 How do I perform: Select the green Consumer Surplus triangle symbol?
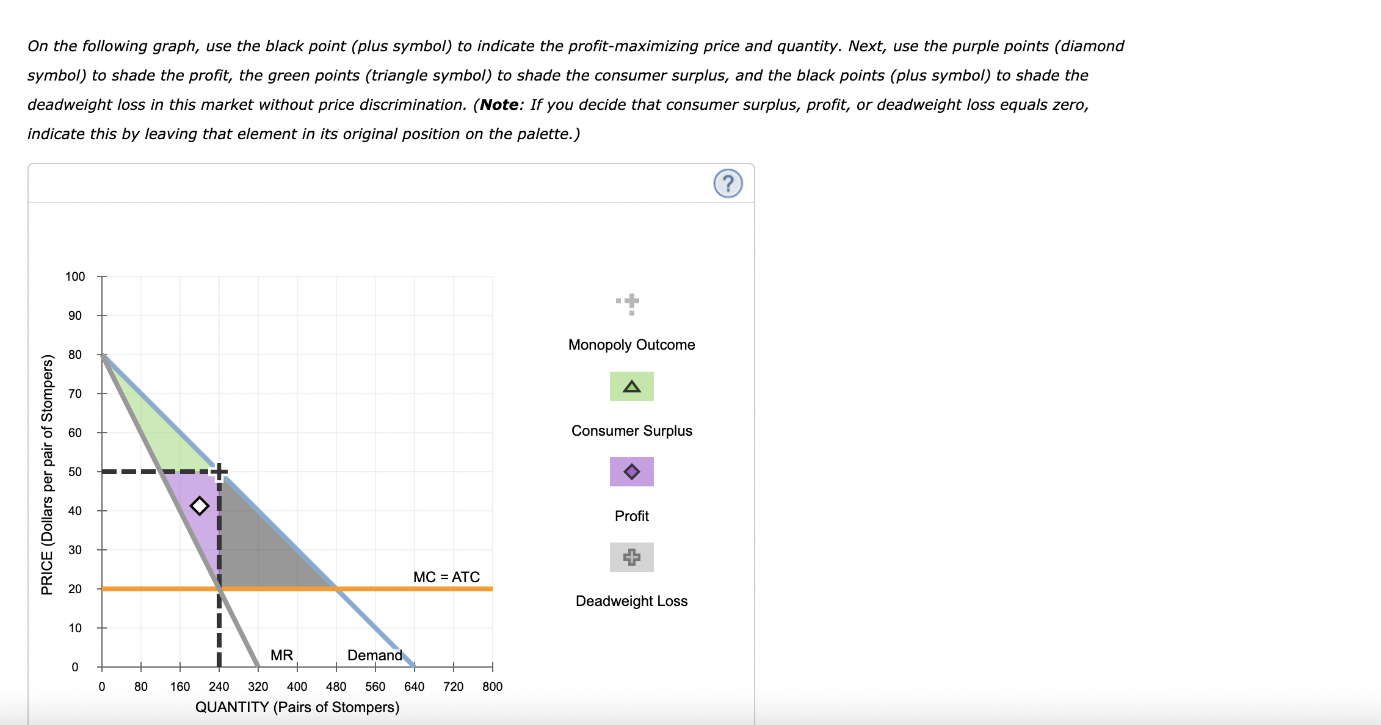tap(631, 386)
